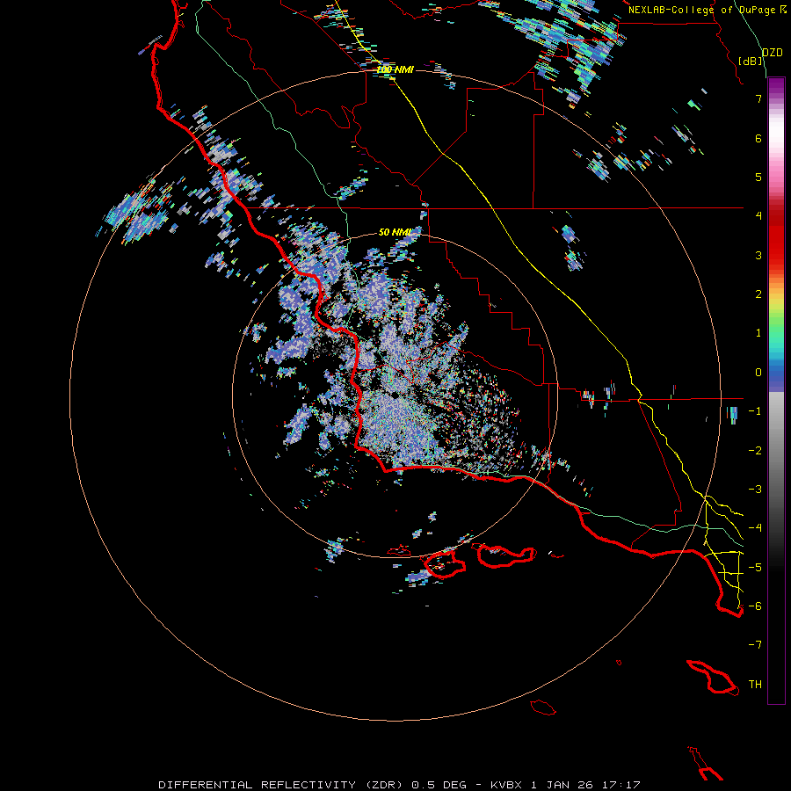Click the KVBX station identifier
Screen dimensions: 791x791
(x=507, y=785)
